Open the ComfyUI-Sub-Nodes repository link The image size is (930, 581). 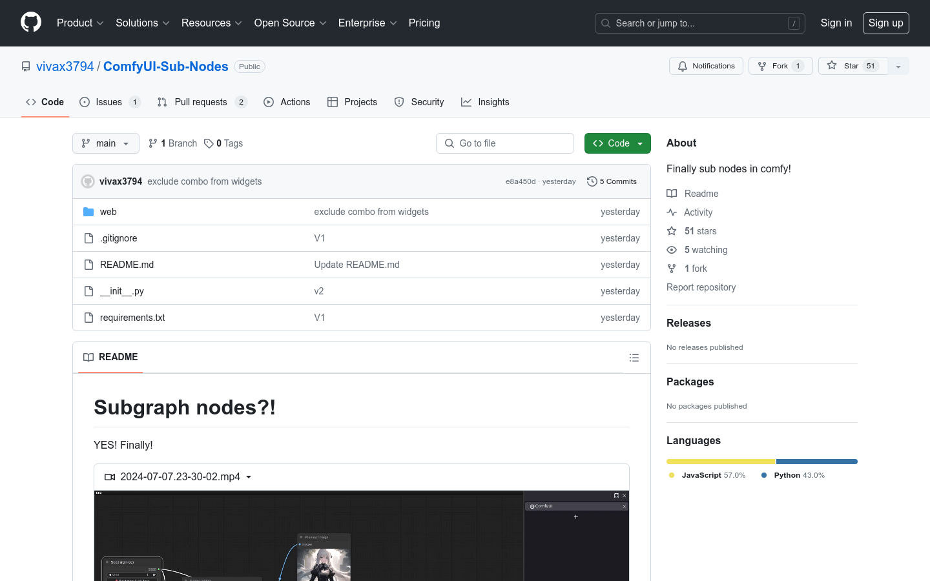coord(166,66)
